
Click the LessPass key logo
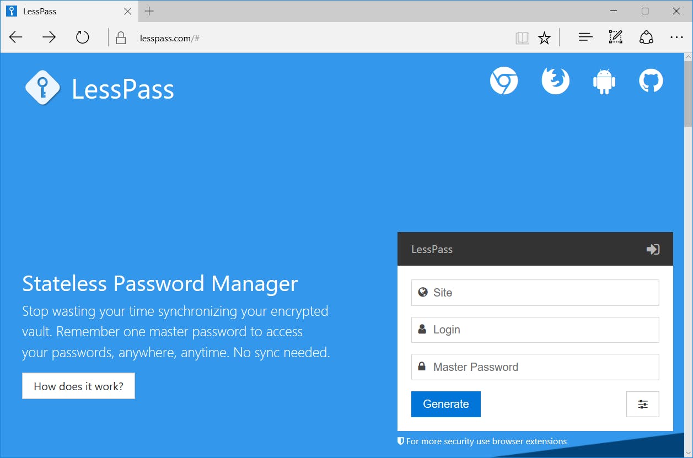pyautogui.click(x=42, y=88)
